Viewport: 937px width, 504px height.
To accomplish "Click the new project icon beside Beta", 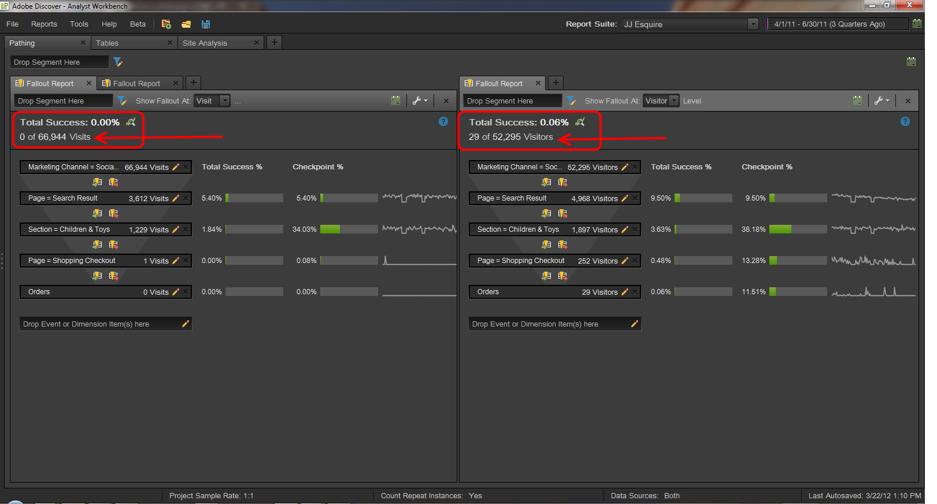I will click(x=166, y=24).
